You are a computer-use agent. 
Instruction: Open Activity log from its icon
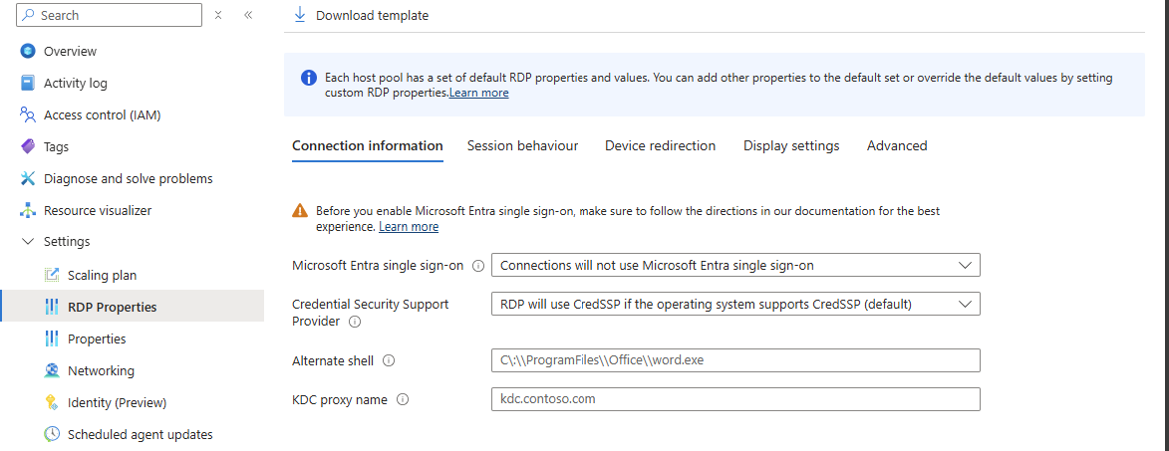tap(28, 83)
